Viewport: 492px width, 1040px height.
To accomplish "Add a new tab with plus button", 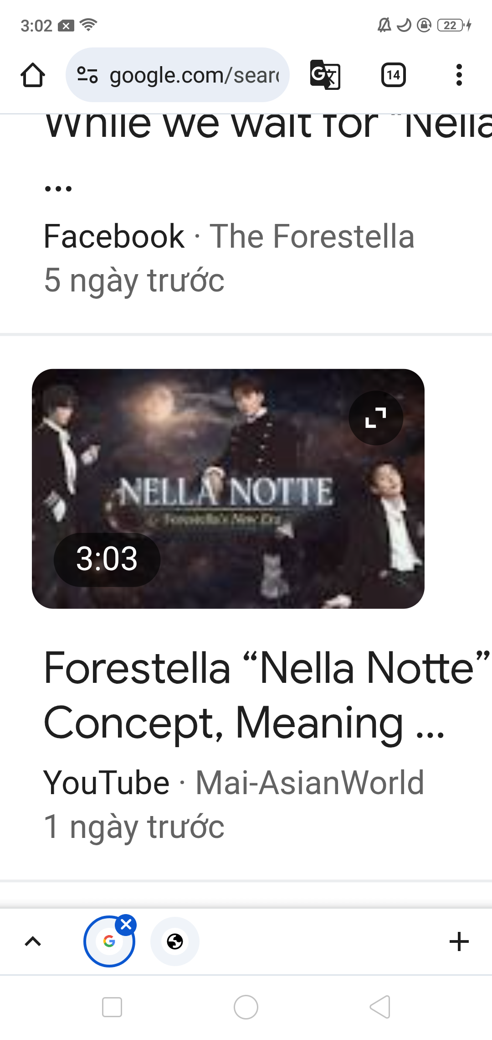I will click(459, 941).
